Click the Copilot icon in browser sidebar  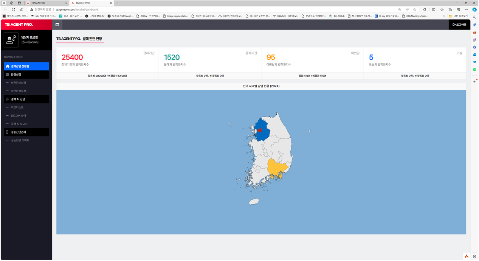474,9
